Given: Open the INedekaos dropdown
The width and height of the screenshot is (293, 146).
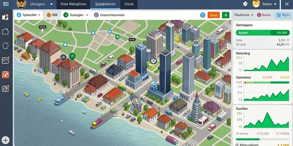Looking at the screenshot, I should coord(244,15).
